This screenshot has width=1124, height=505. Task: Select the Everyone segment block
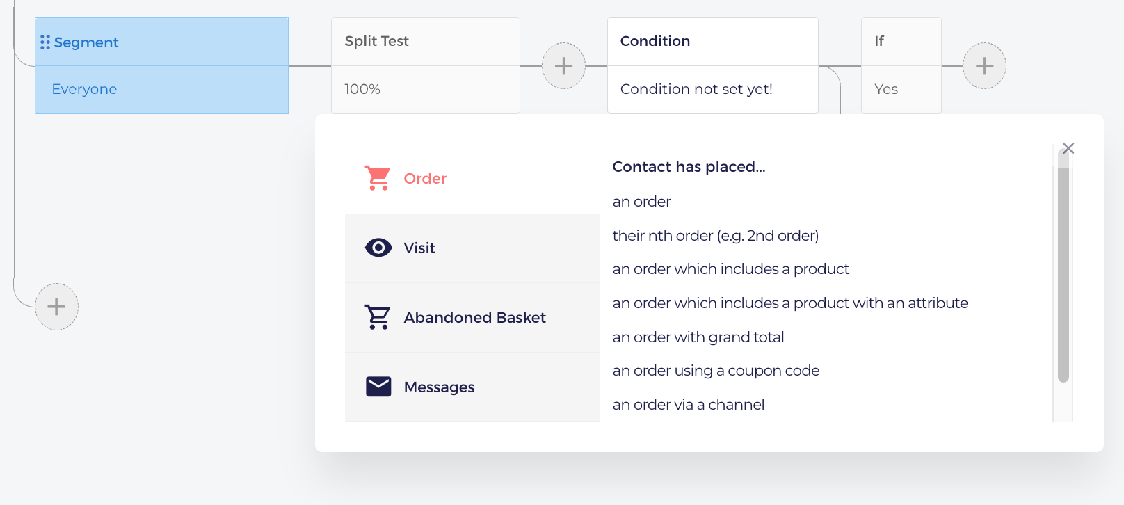[x=161, y=89]
